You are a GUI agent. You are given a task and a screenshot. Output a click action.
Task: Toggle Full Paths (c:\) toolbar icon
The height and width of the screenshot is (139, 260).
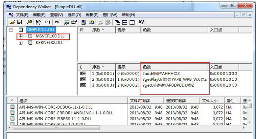pyautogui.click(x=48, y=22)
